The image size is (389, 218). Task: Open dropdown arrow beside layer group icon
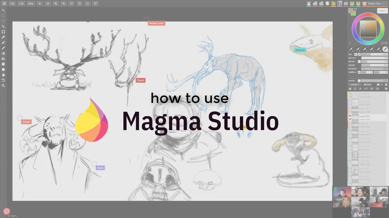click(x=382, y=84)
